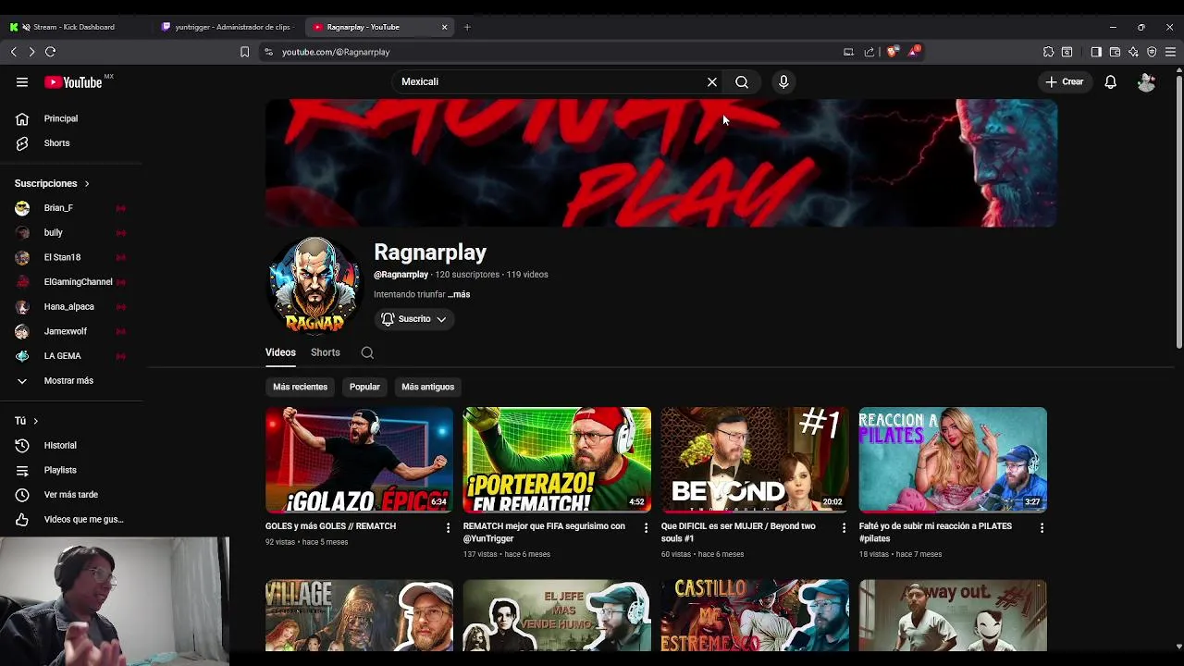The image size is (1184, 666).
Task: Click the Ragnarplay channel banner
Action: pos(661,163)
